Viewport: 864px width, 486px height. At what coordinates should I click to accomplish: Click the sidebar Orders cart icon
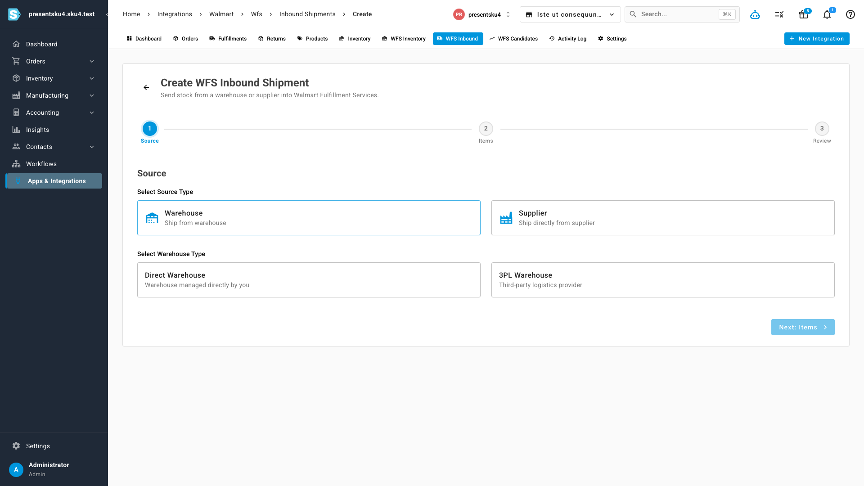tap(16, 61)
